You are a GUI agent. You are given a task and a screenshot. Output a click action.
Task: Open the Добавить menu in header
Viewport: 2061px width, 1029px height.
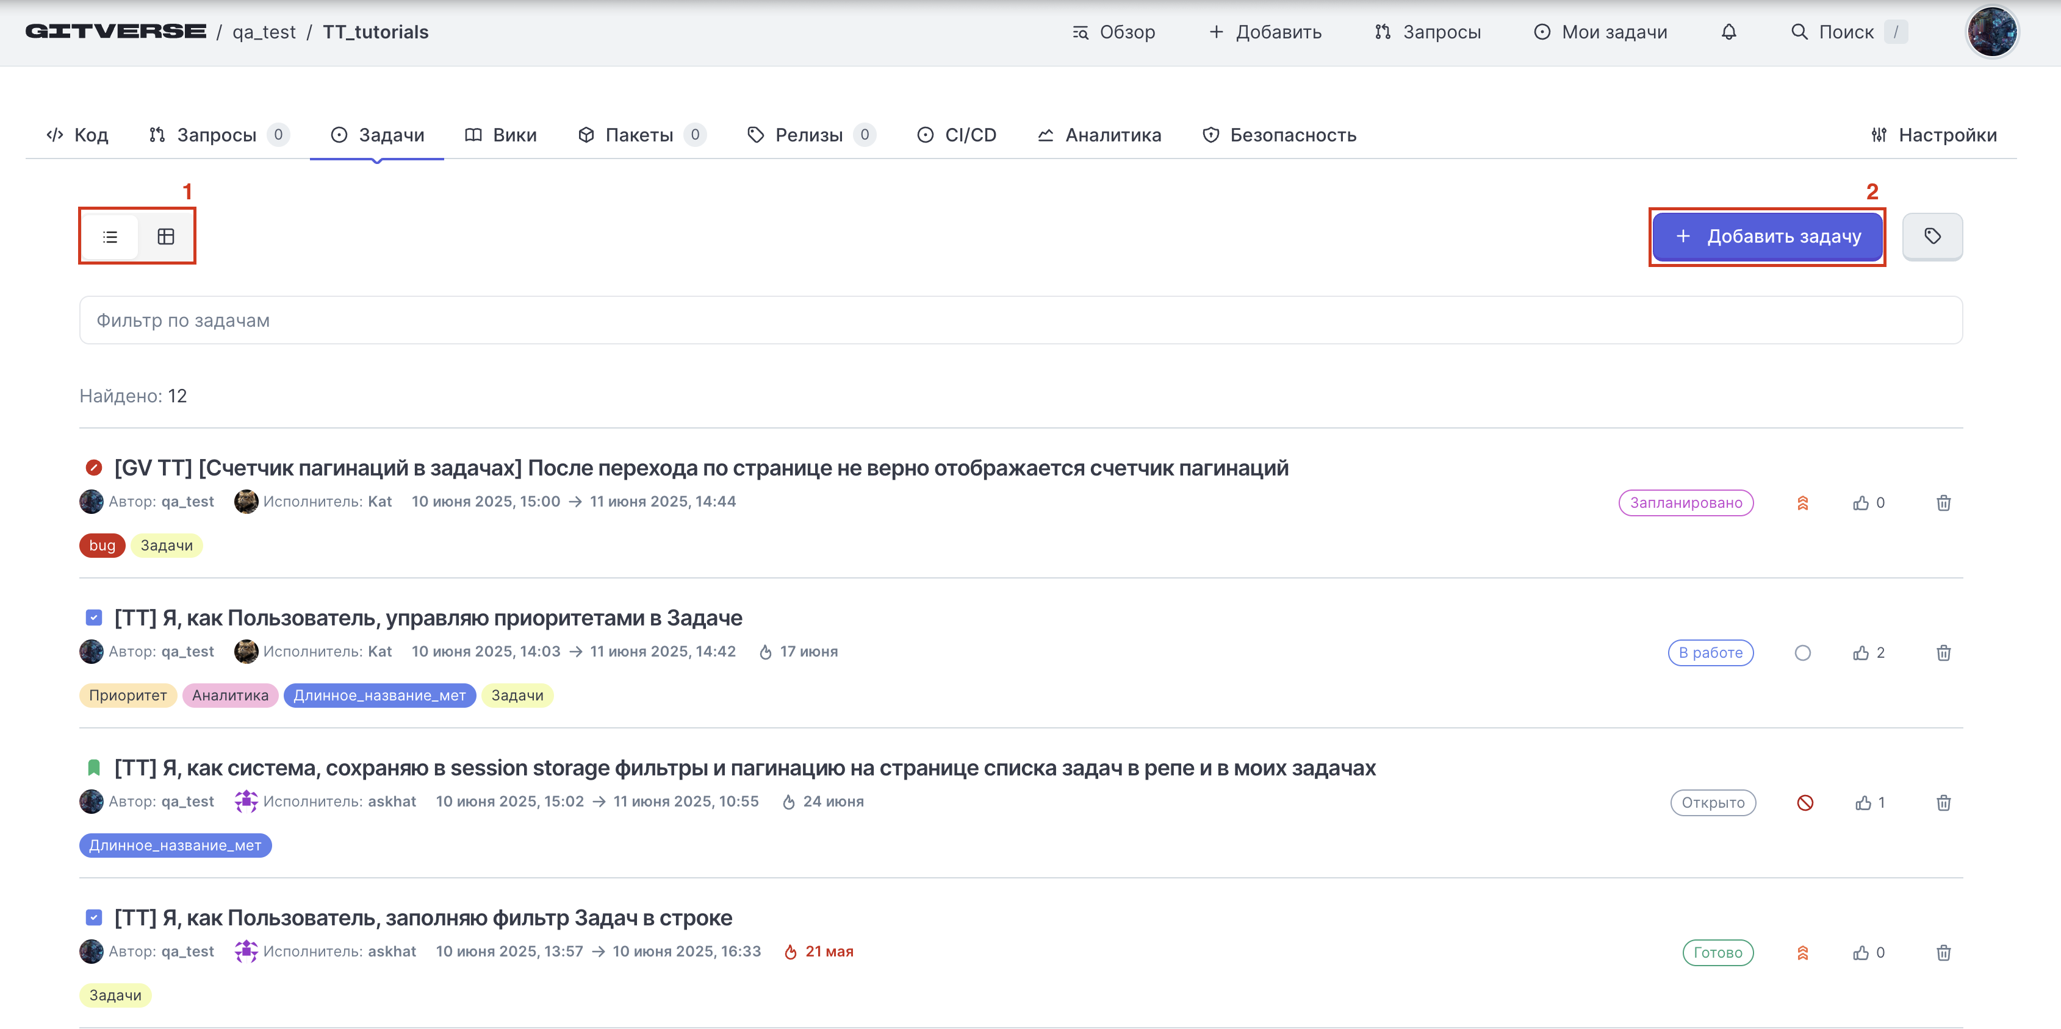(x=1265, y=32)
